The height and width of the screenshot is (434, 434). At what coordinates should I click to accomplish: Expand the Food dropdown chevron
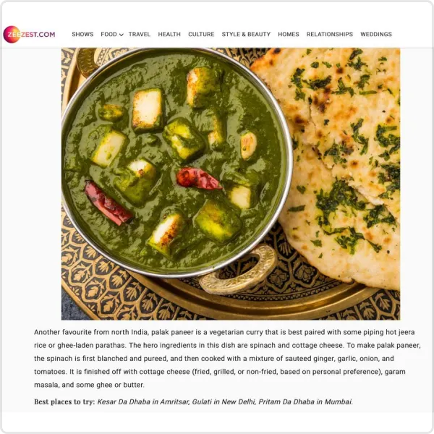pyautogui.click(x=122, y=35)
